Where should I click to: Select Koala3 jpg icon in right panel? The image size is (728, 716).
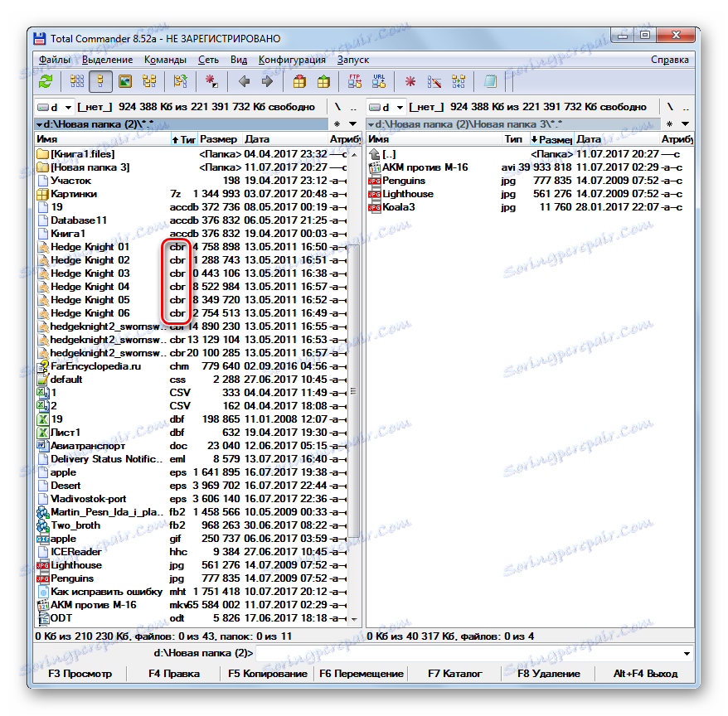(374, 207)
